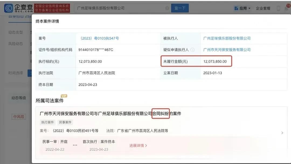
Task: Clear the search box using the X icon
Action: (167, 8)
